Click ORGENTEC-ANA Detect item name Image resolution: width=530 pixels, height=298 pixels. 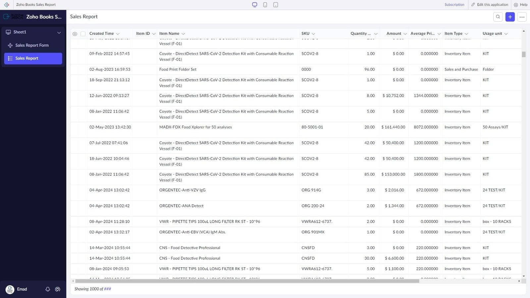click(x=181, y=206)
